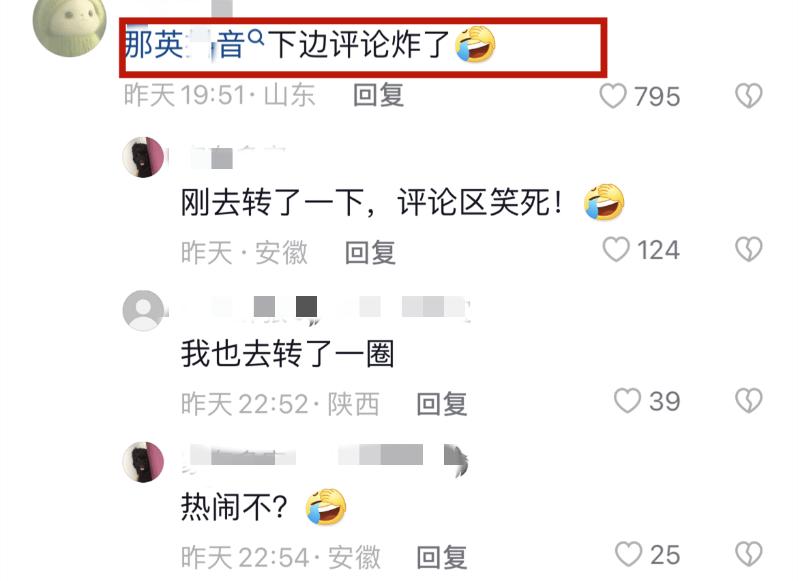Open black dog avatar beside '热闹不?' comment
Image resolution: width=798 pixels, height=581 pixels.
pyautogui.click(x=143, y=462)
